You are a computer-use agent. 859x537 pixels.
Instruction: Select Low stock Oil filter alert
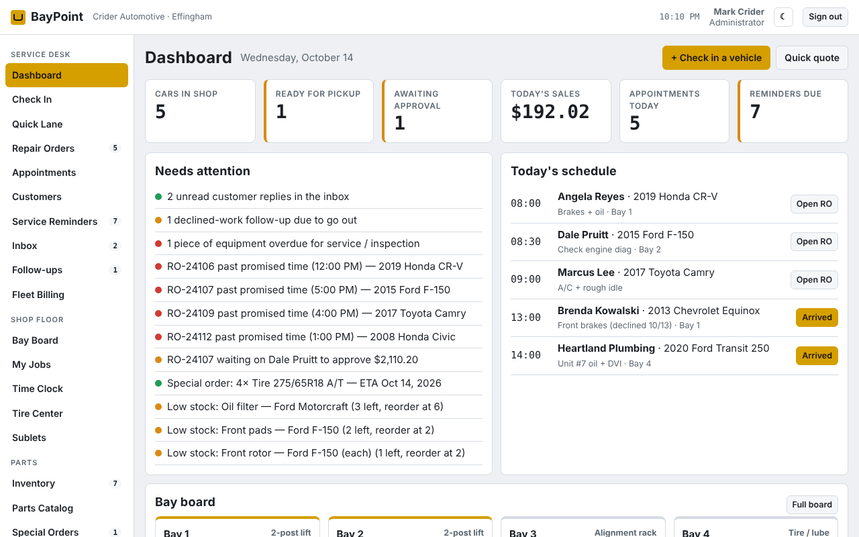319,407
